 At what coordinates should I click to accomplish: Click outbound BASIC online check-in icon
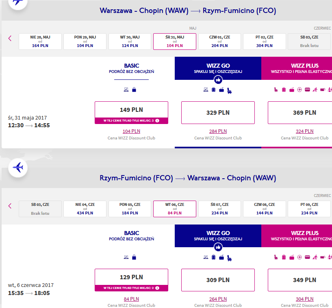pyautogui.click(x=126, y=90)
